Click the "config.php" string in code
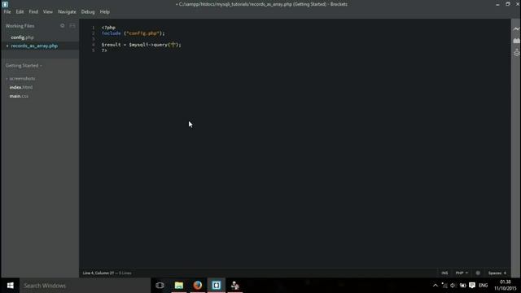The height and width of the screenshot is (293, 521). [x=143, y=33]
